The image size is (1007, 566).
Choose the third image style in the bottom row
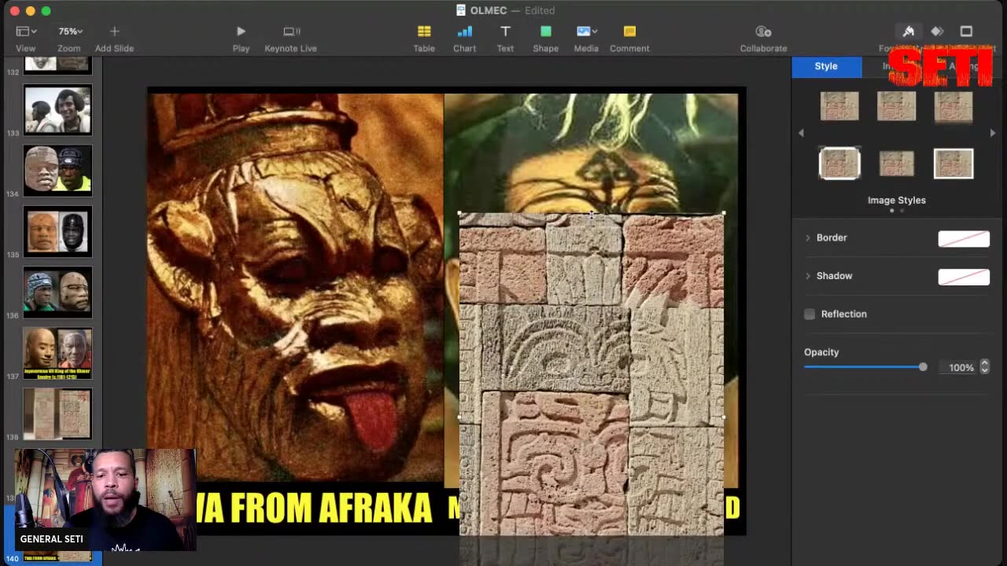953,164
